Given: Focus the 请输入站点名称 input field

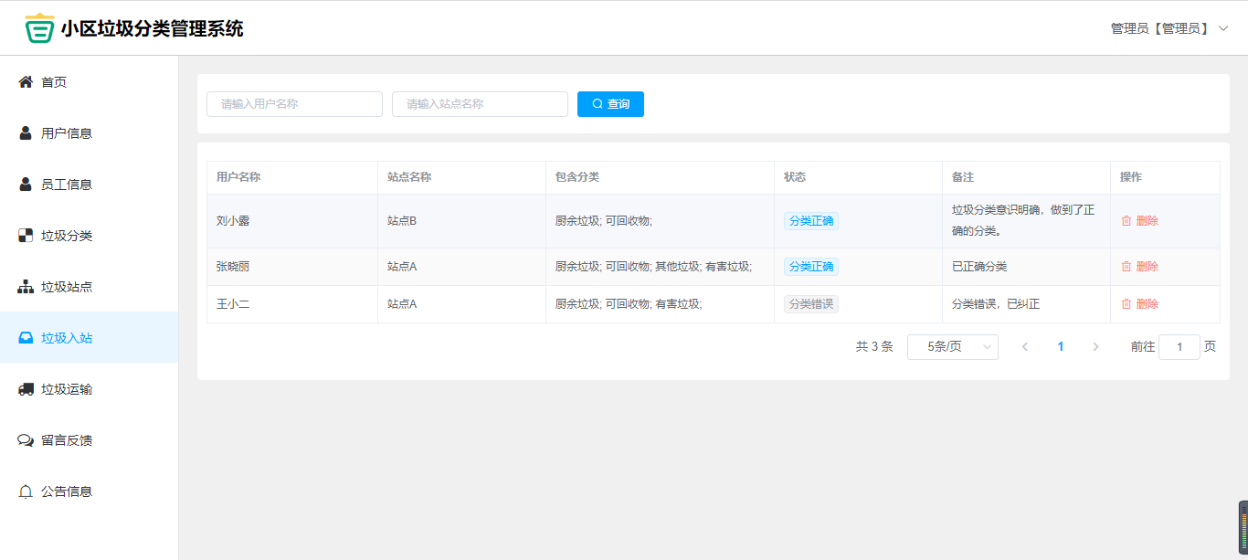Looking at the screenshot, I should 480,104.
